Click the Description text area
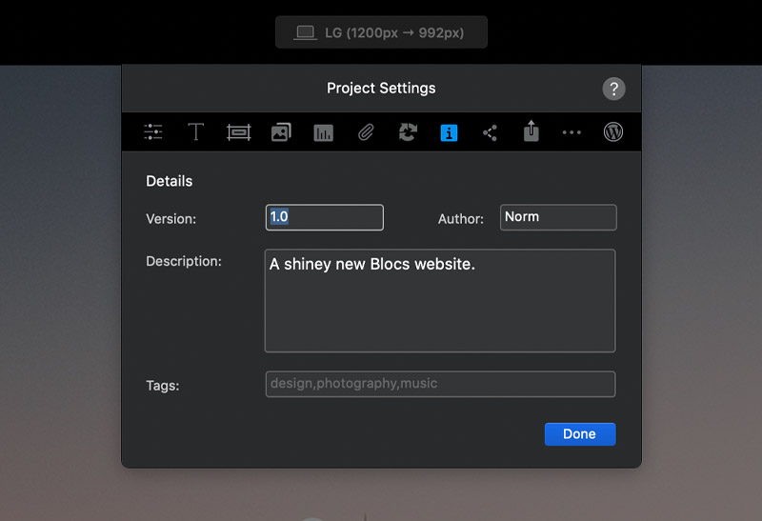This screenshot has width=762, height=521. (440, 301)
